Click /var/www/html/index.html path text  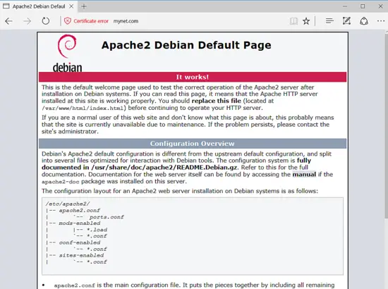(83, 109)
